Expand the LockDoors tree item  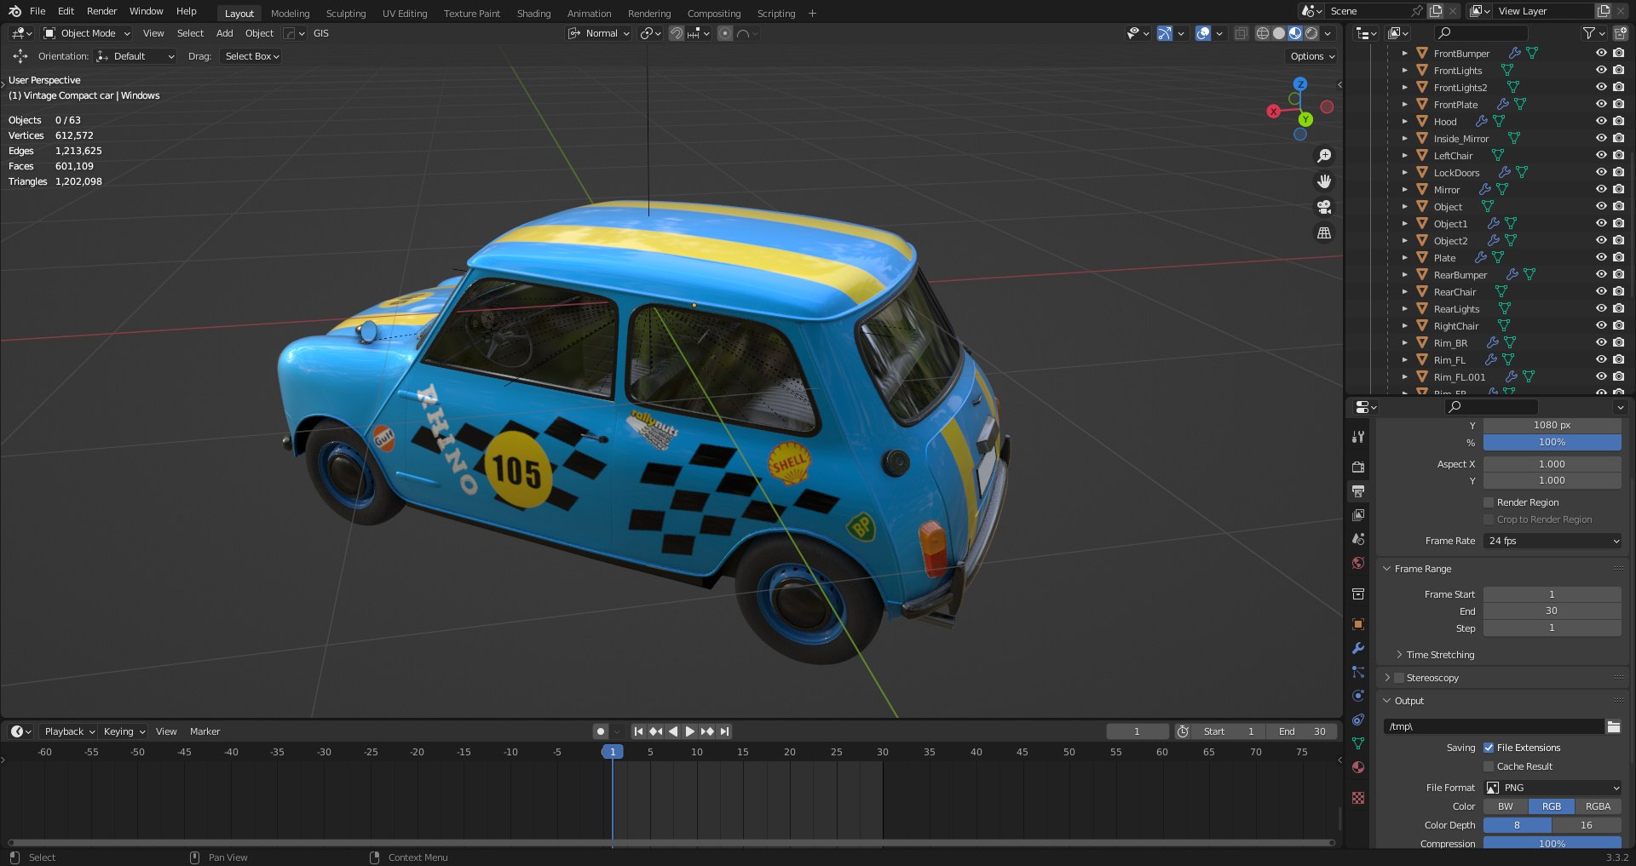pyautogui.click(x=1404, y=172)
